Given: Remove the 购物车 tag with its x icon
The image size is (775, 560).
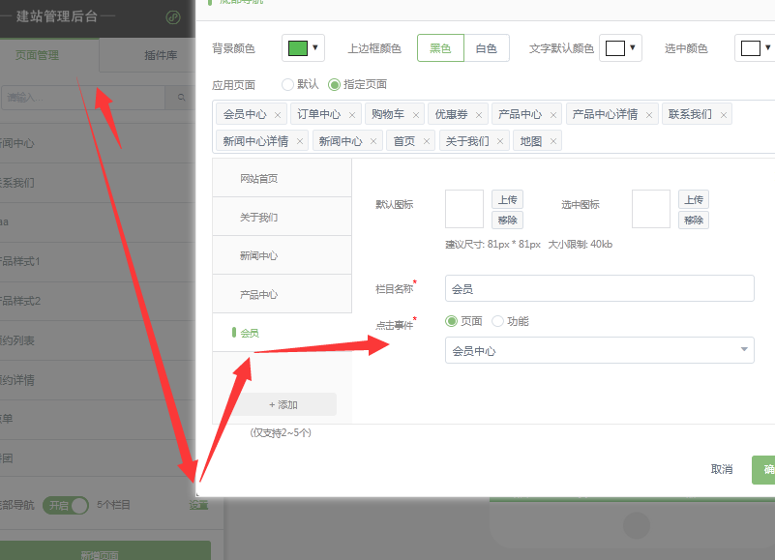Looking at the screenshot, I should coord(416,115).
